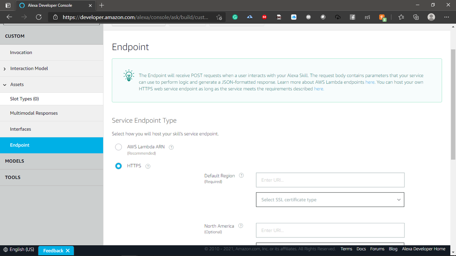Image resolution: width=456 pixels, height=256 pixels.
Task: Open the Facebook extension icon
Action: pos(352,17)
